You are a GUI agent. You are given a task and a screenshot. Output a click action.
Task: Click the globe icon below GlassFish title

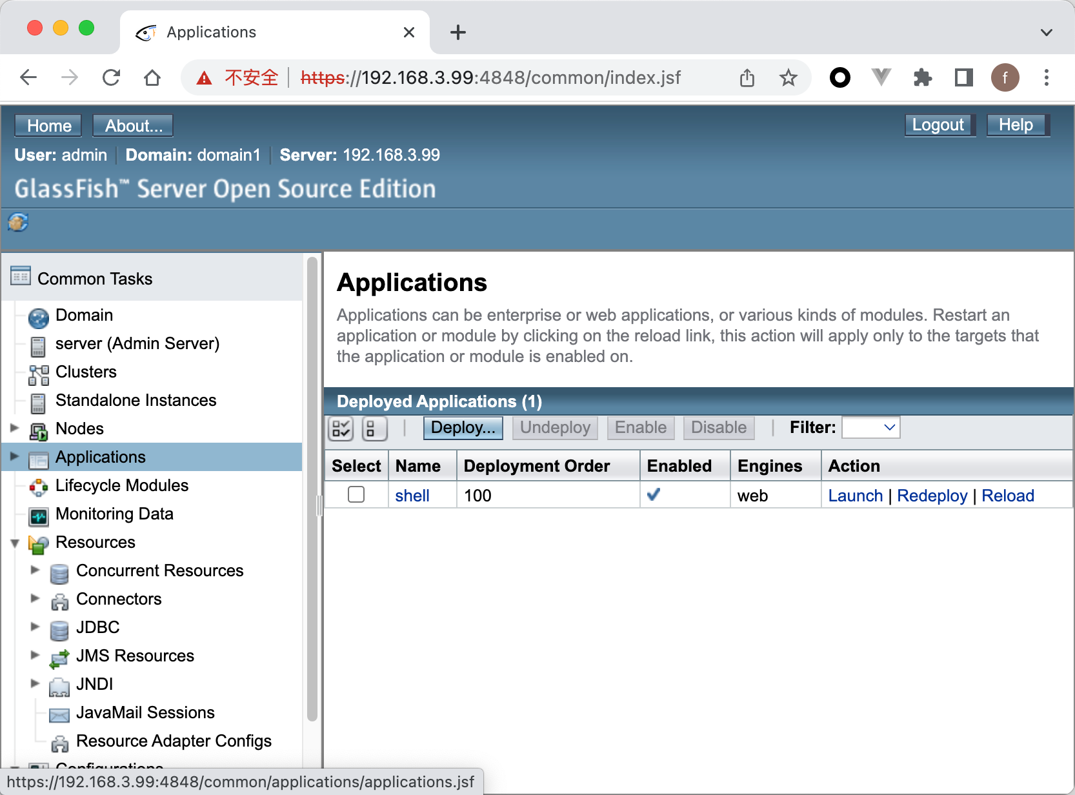click(x=18, y=223)
